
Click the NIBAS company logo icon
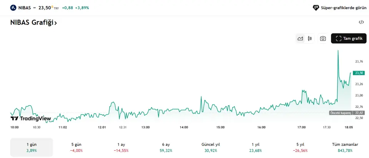(x=13, y=7)
